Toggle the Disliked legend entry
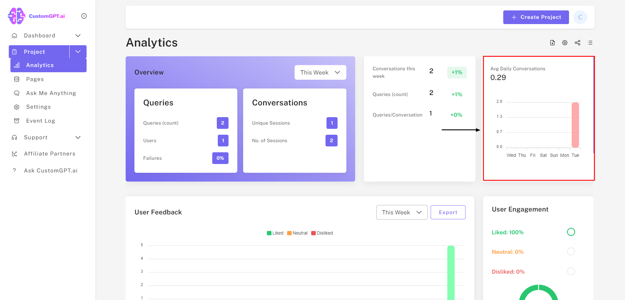The height and width of the screenshot is (300, 625). coord(322,233)
